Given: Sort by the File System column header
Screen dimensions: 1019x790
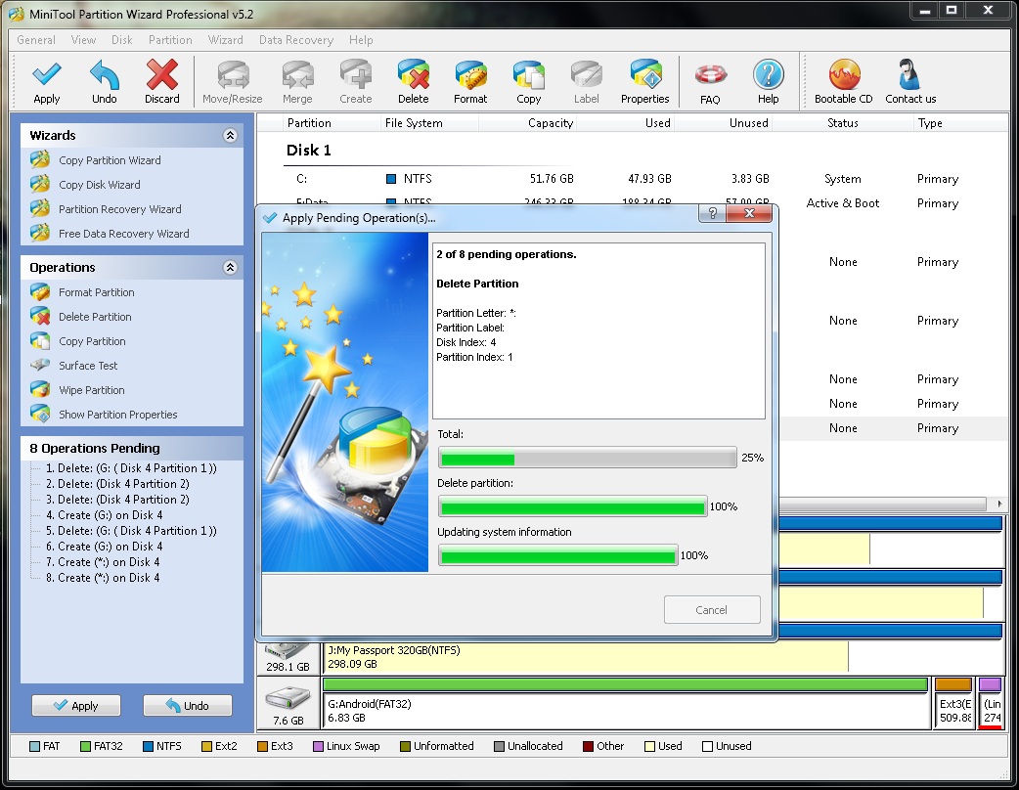Looking at the screenshot, I should tap(414, 123).
